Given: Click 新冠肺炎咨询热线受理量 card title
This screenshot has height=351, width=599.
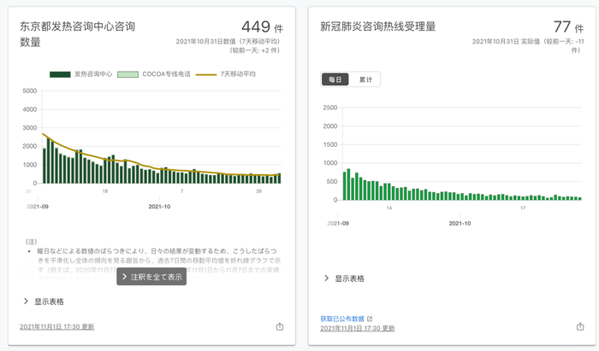Looking at the screenshot, I should tap(378, 26).
